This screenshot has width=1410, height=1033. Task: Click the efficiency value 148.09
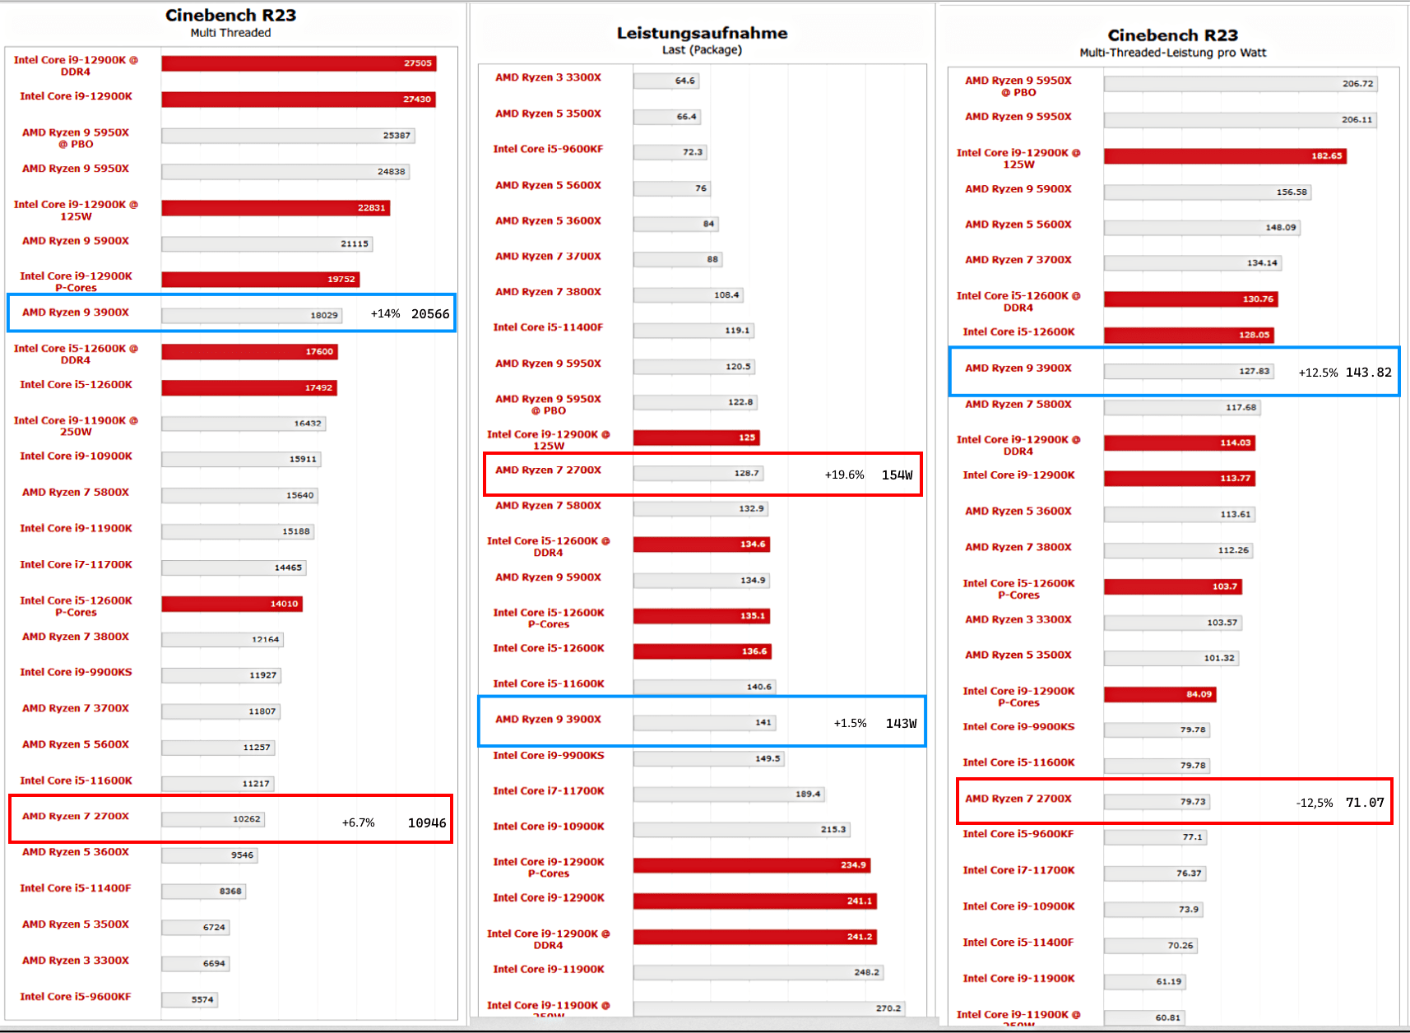(1281, 228)
